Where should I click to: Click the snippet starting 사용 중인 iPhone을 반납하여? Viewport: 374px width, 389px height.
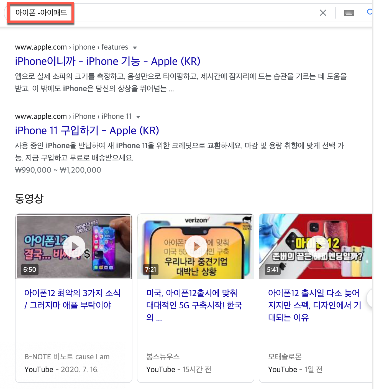click(x=180, y=152)
